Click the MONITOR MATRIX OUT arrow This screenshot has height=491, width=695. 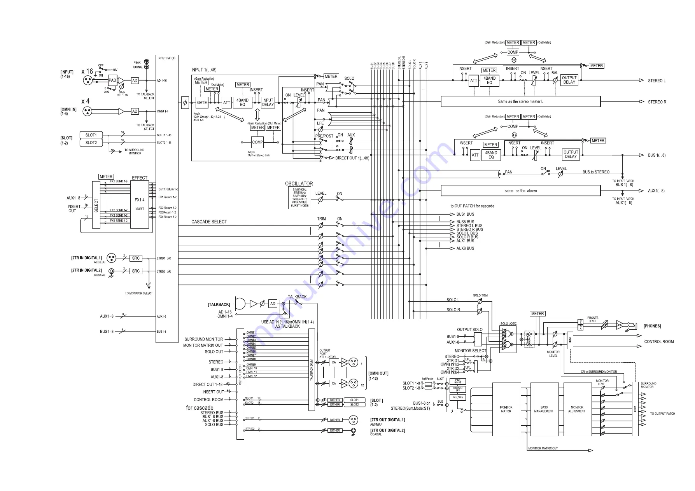[590, 451]
